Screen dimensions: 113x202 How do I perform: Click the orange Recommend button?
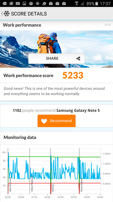click(x=56, y=121)
